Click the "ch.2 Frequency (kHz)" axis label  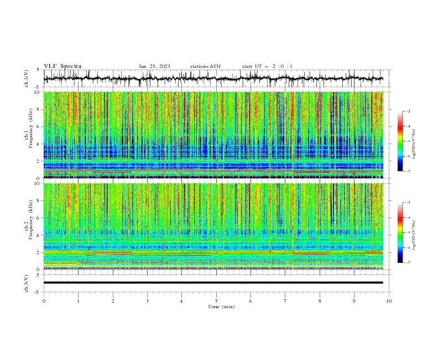(x=29, y=220)
